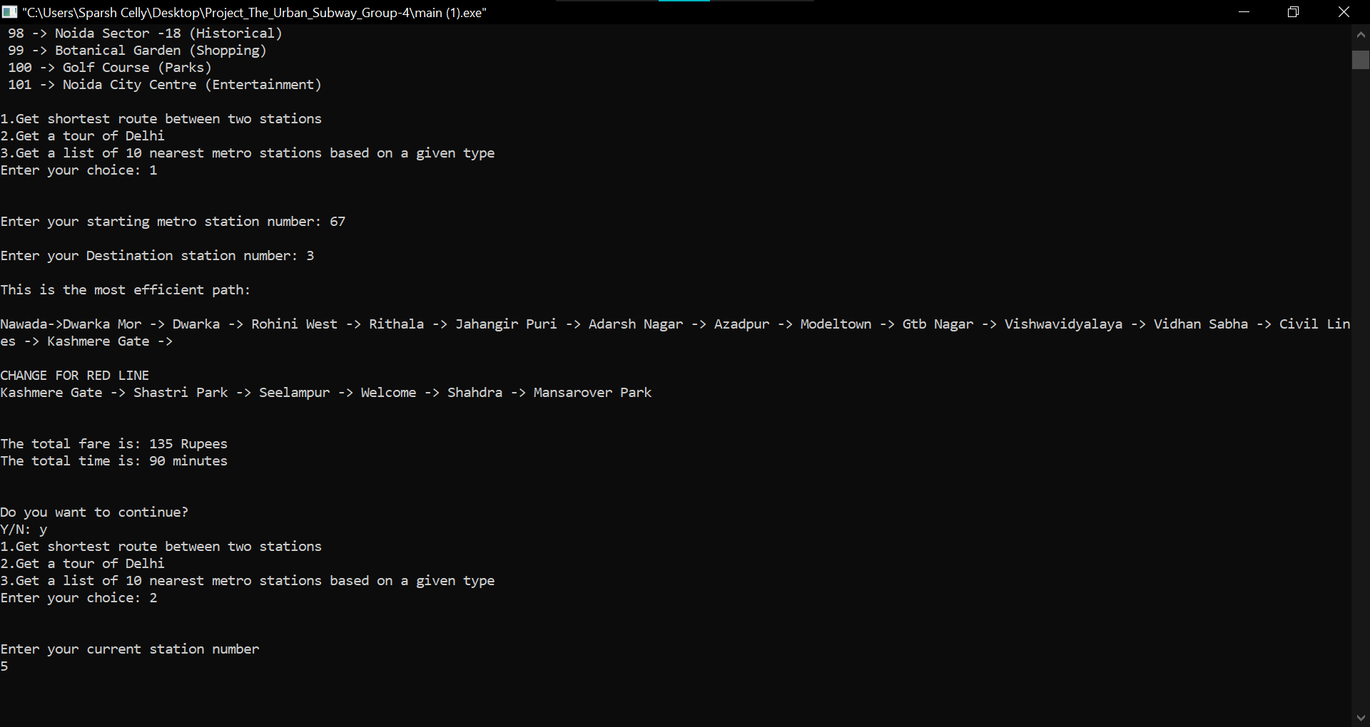Click 'Do you want to continue?' prompt

click(94, 512)
